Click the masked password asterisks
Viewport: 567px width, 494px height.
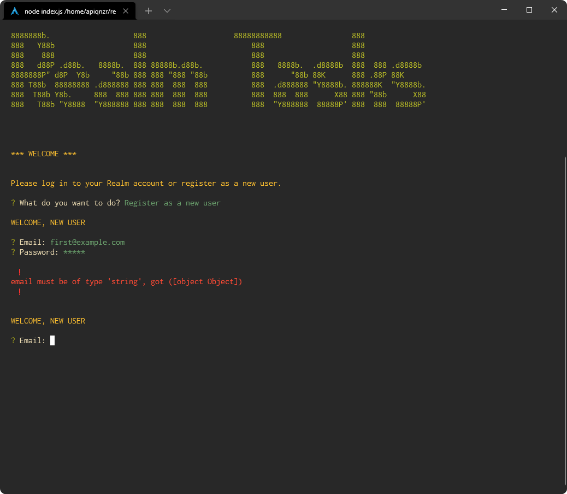point(74,252)
